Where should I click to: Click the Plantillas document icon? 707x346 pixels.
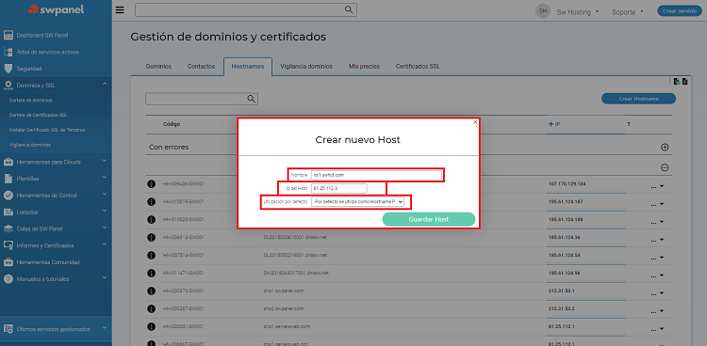click(x=8, y=179)
